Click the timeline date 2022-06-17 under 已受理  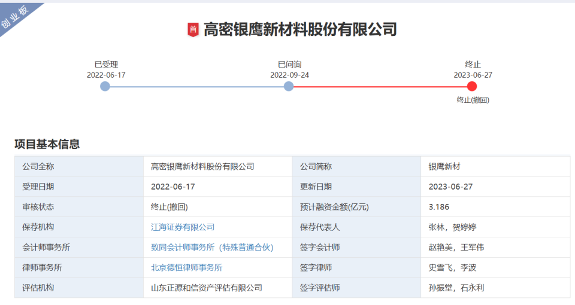[106, 75]
